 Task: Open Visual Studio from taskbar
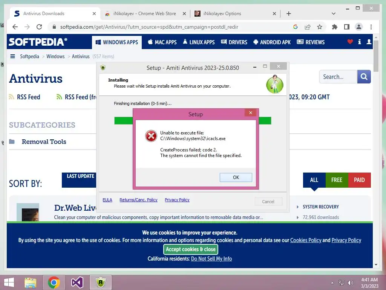coord(77,282)
